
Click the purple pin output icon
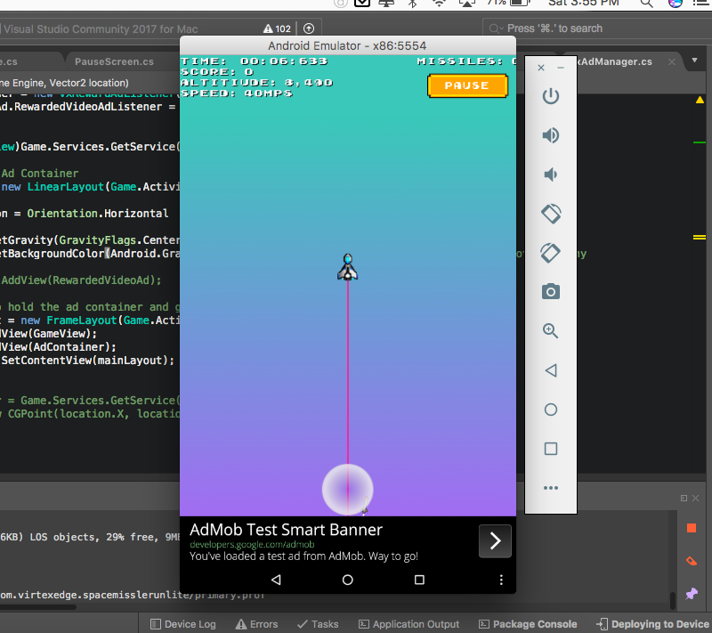tap(692, 593)
